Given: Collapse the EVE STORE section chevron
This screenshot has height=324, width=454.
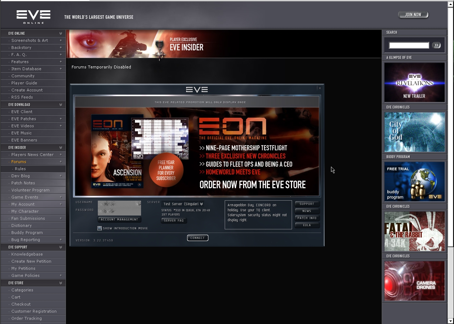Looking at the screenshot, I should [x=61, y=283].
